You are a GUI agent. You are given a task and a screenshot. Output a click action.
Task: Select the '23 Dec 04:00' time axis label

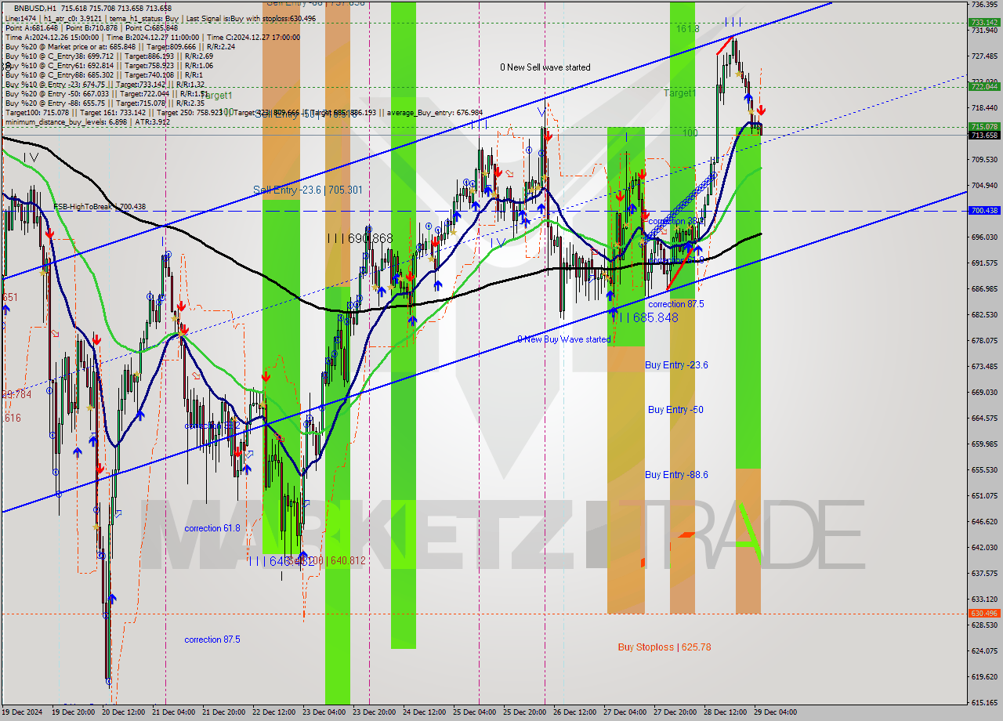324,712
